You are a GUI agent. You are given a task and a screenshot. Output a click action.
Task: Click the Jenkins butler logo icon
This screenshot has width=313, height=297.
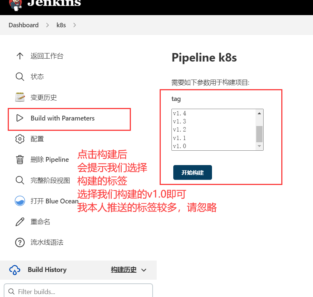(15, 5)
